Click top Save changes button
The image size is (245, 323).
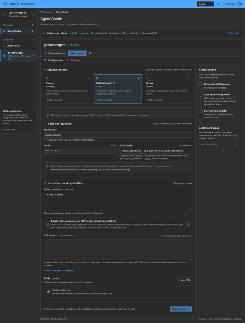point(77,53)
